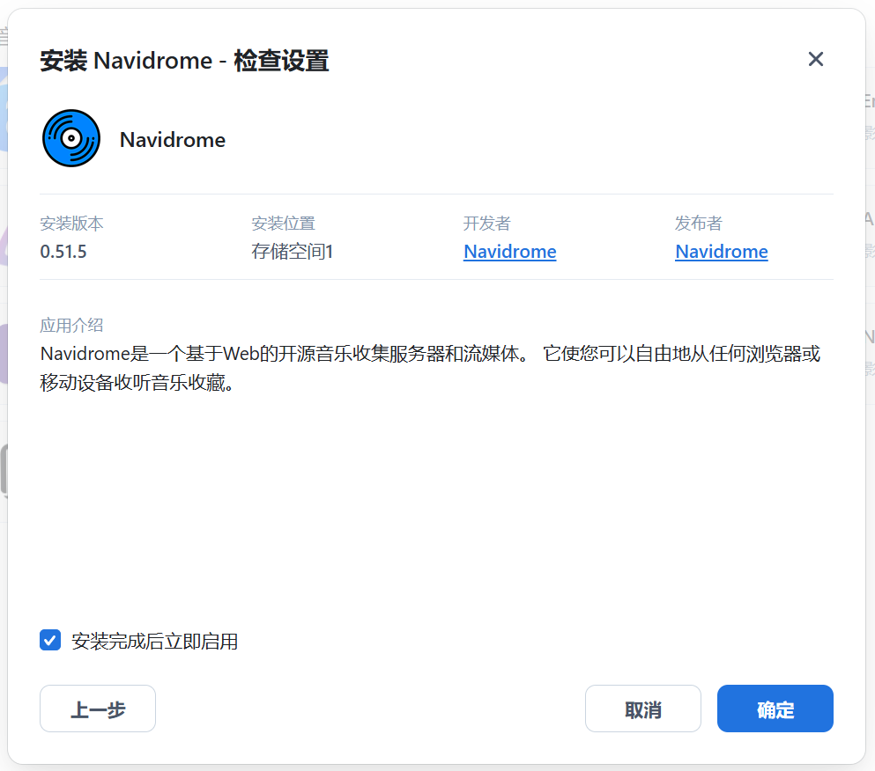The height and width of the screenshot is (771, 875).
Task: Click the Navidrome description paragraph
Action: coord(430,368)
